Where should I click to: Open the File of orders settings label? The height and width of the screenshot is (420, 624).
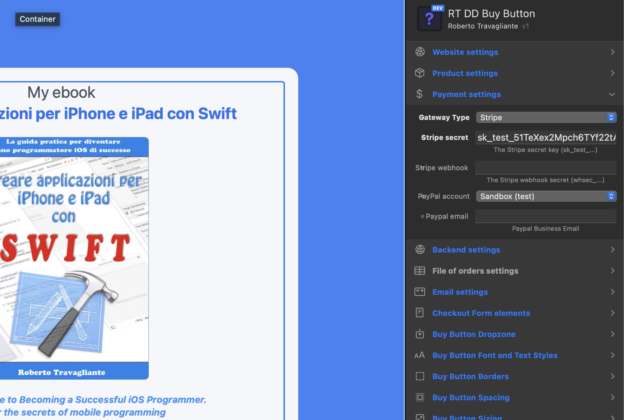click(475, 271)
